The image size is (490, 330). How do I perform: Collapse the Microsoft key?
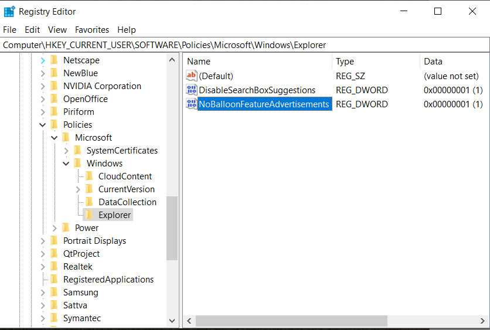click(55, 138)
